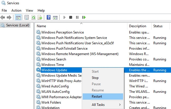Select the Wired AutoConfig service

(55, 86)
